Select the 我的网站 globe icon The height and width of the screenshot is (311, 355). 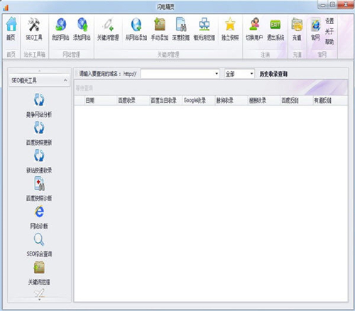point(60,28)
